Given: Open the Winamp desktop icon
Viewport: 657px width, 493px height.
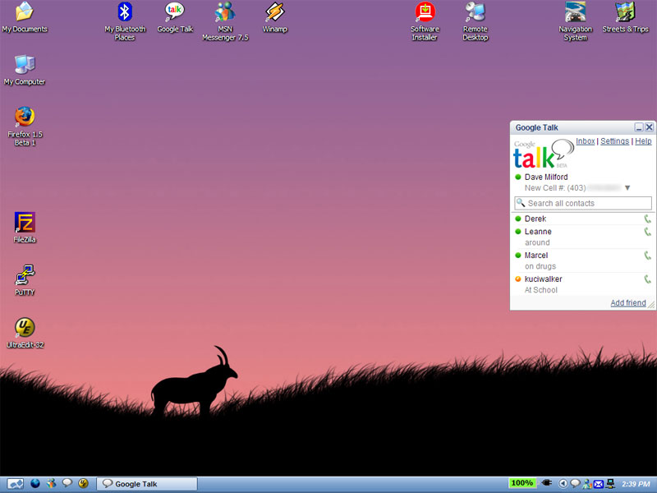Looking at the screenshot, I should [274, 12].
